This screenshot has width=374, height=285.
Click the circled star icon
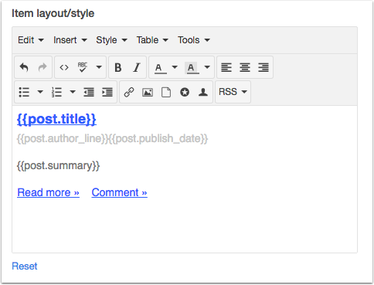click(x=185, y=92)
